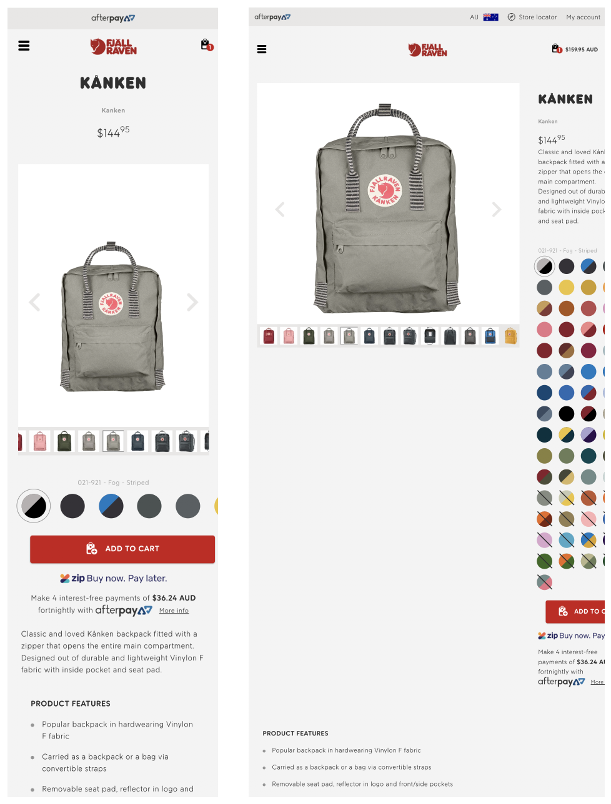This screenshot has width=611, height=804.
Task: Open My account menu item
Action: [583, 17]
